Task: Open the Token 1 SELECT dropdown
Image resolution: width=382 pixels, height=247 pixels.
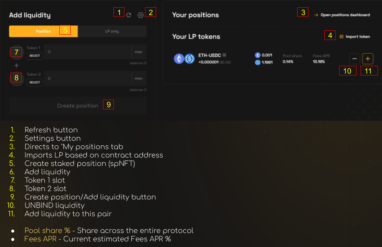Action: point(35,56)
